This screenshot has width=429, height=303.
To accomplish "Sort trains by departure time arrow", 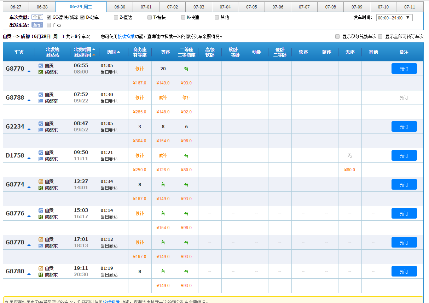I will (94, 49).
